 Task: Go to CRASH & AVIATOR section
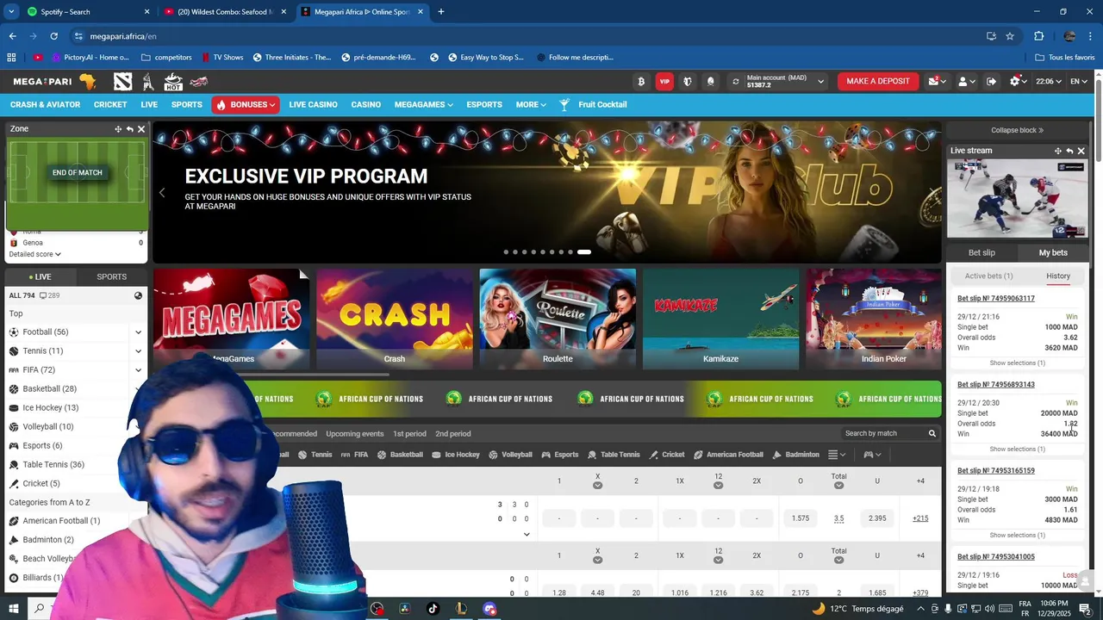tap(45, 104)
